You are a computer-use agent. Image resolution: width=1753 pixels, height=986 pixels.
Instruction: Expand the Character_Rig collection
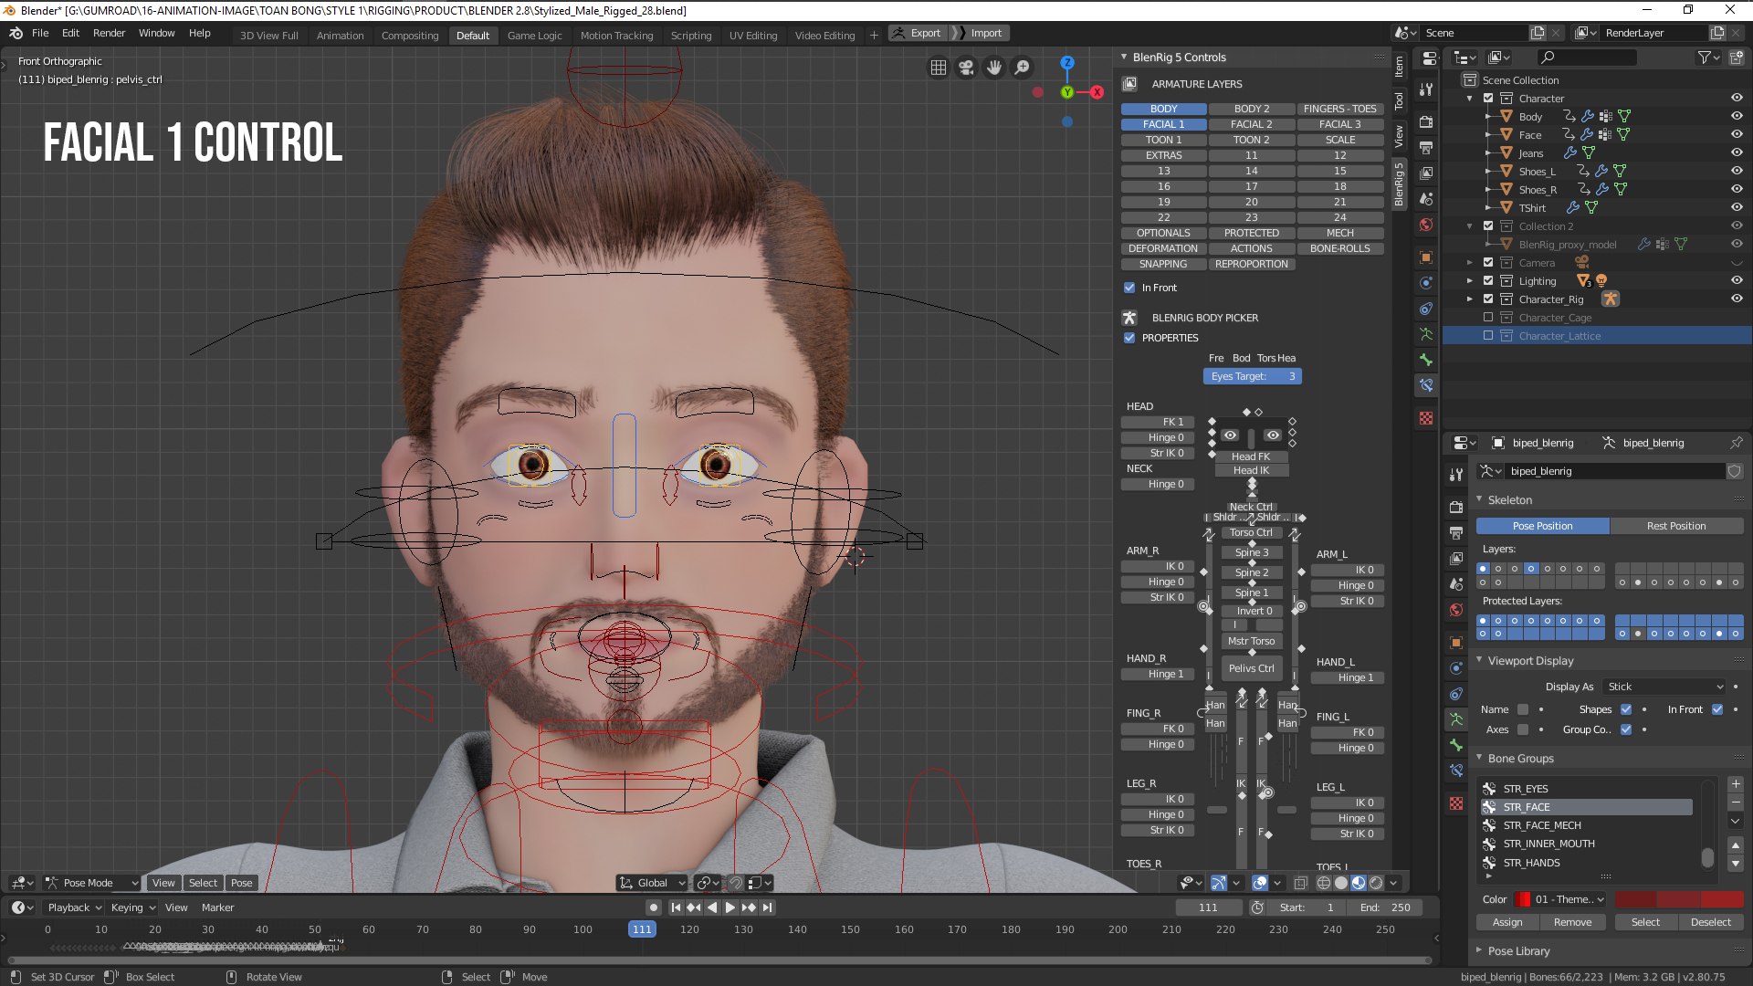(x=1469, y=299)
